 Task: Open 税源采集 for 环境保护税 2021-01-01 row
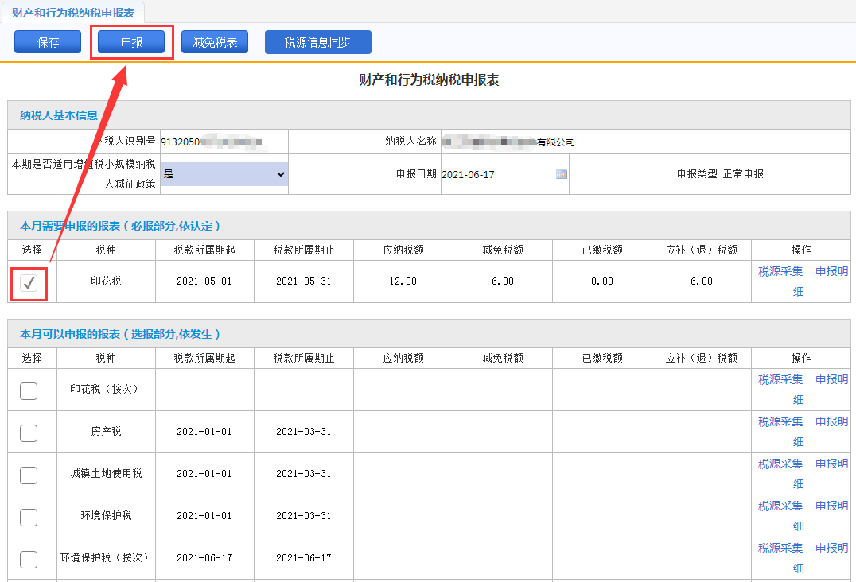pos(780,506)
